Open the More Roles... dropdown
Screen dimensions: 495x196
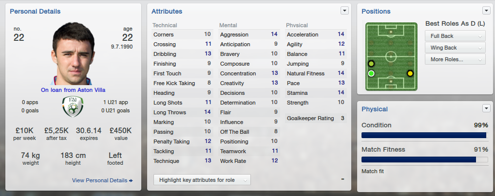pos(455,59)
